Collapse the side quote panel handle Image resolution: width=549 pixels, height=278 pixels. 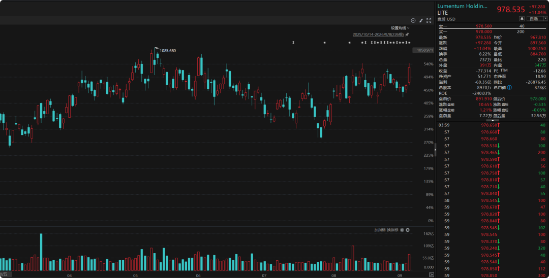point(435,150)
